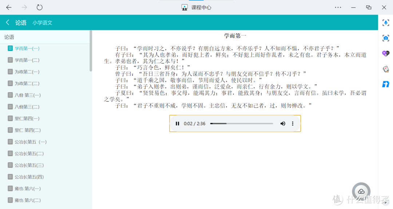Select lesson 里仁 第四(二)
Viewport: 393px width, 209px height.
click(x=28, y=130)
